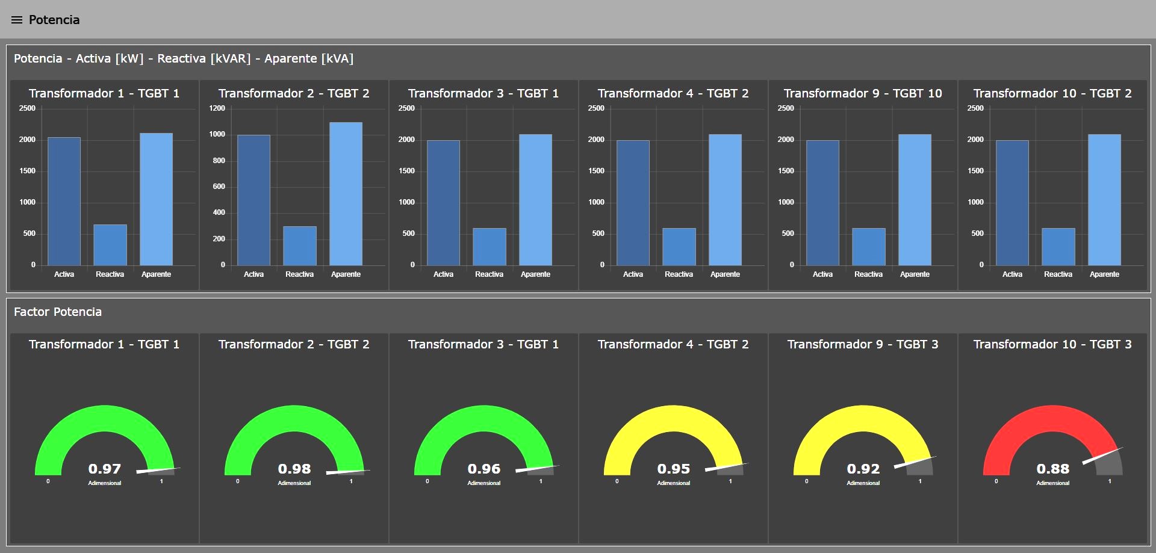Image resolution: width=1156 pixels, height=553 pixels.
Task: Select Aparente bar in Transformador 4 chart
Action: pos(725,200)
